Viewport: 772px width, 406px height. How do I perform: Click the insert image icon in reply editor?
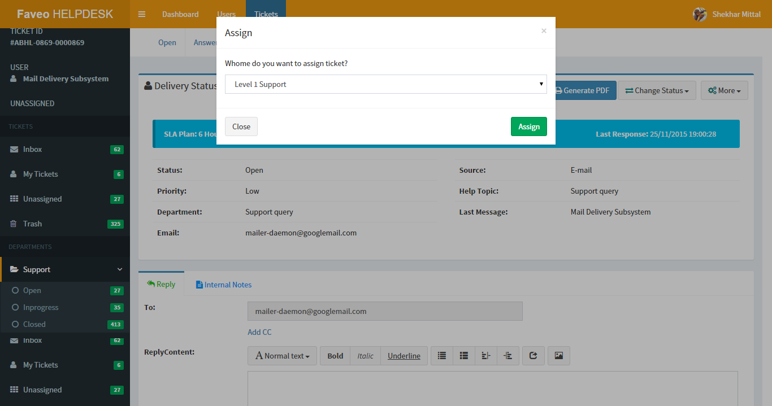pyautogui.click(x=558, y=356)
